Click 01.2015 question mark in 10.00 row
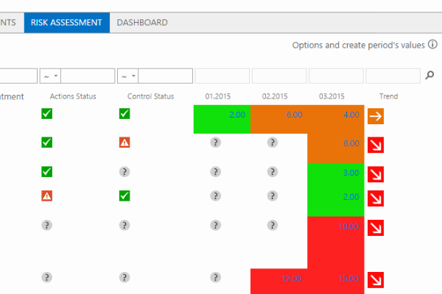The width and height of the screenshot is (442, 294). [x=216, y=225]
